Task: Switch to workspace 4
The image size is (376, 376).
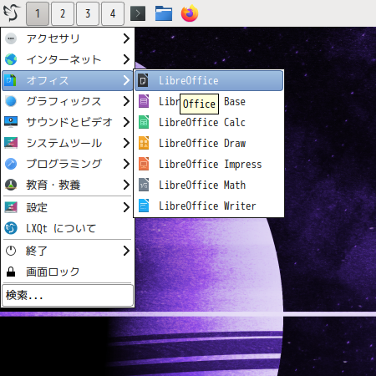Action: pos(113,13)
